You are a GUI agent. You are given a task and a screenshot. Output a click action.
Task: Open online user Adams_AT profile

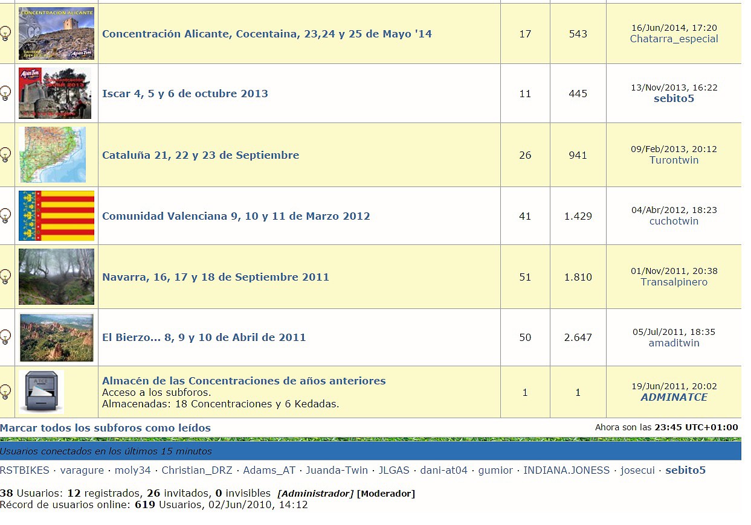269,470
